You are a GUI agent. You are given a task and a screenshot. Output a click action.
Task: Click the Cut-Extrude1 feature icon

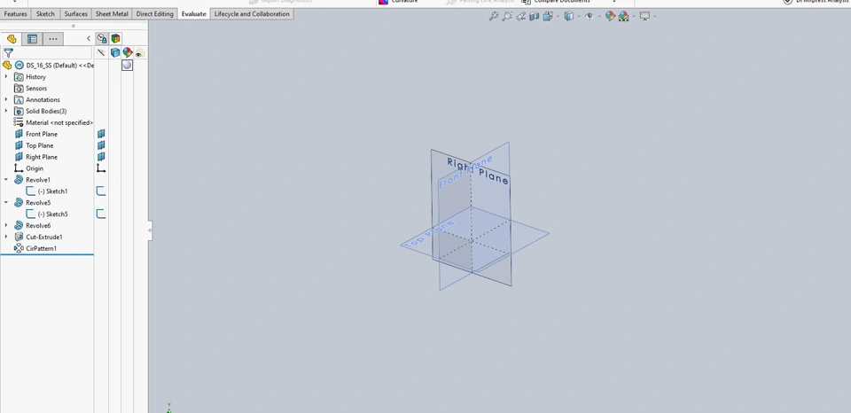(19, 237)
